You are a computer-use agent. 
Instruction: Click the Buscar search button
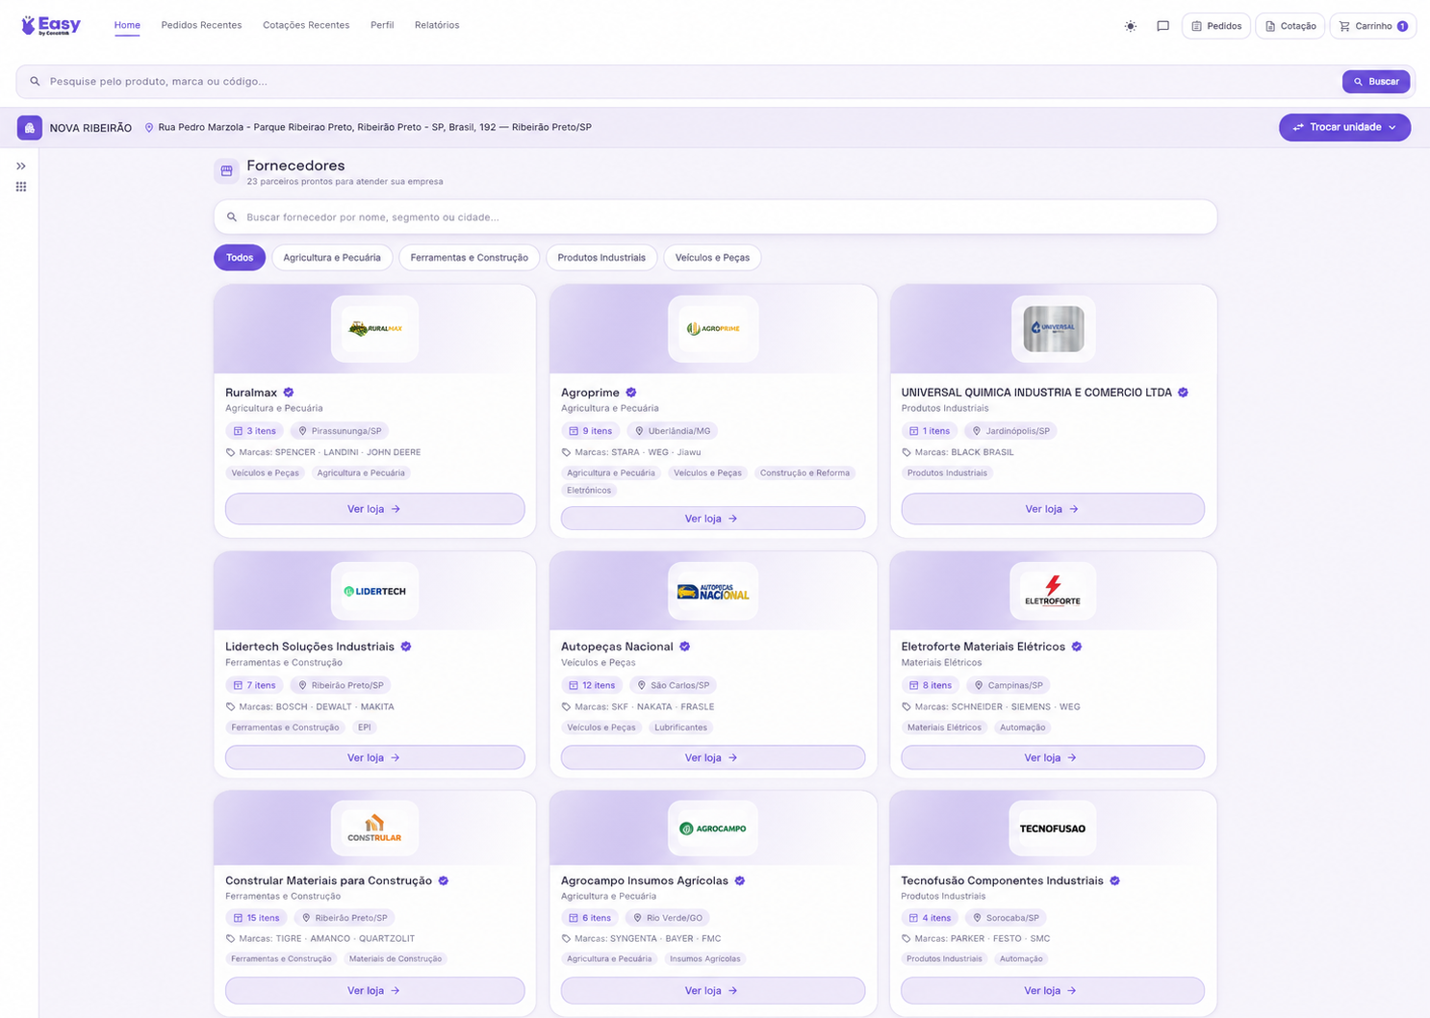coord(1376,82)
